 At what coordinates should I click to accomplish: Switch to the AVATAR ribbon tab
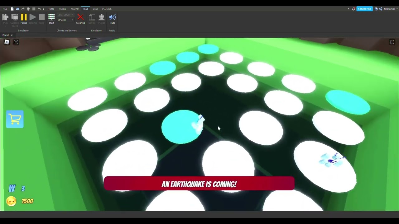coord(75,9)
